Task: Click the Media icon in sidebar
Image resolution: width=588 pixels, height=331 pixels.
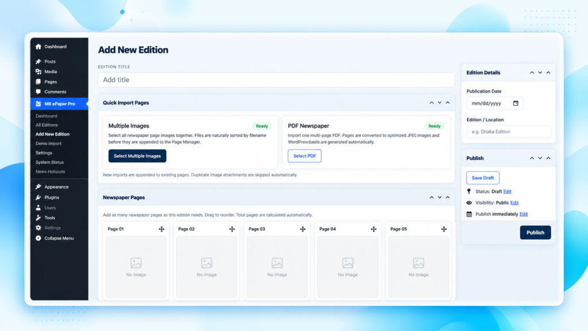Action: 38,72
